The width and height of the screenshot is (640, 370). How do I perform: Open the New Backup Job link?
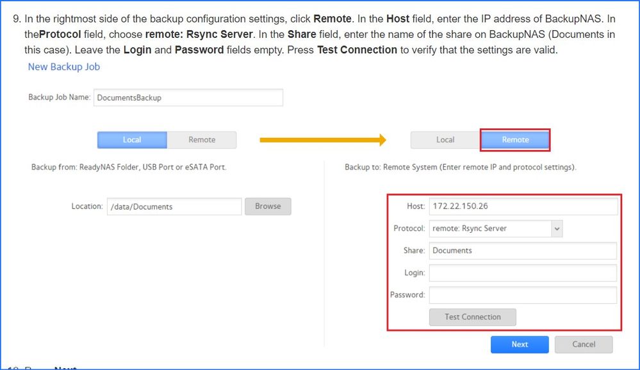[x=63, y=67]
